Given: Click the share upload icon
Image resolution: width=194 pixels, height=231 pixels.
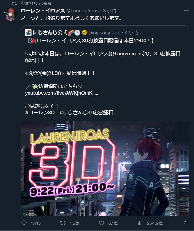Looking at the screenshot, I should click(x=185, y=223).
